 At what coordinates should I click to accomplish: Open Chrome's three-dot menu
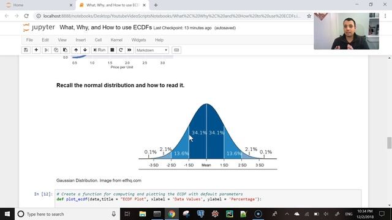385,16
